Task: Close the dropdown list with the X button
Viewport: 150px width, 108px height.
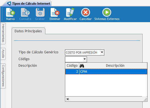Action: (x=68, y=99)
